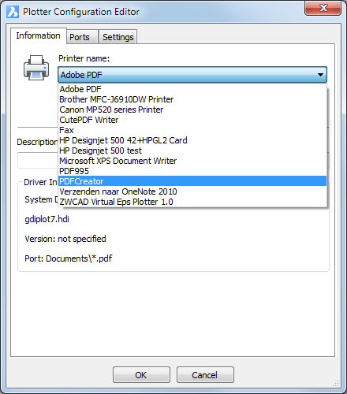Click the app logo in title bar
The width and height of the screenshot is (347, 394).
click(13, 12)
